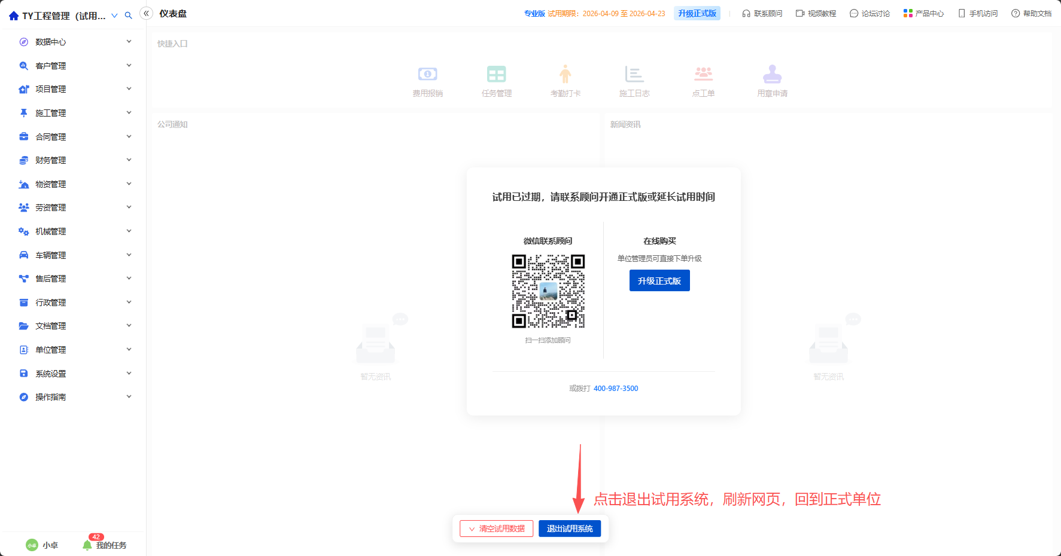Click the 项目管理 sidebar icon
Image resolution: width=1061 pixels, height=556 pixels.
tap(24, 89)
